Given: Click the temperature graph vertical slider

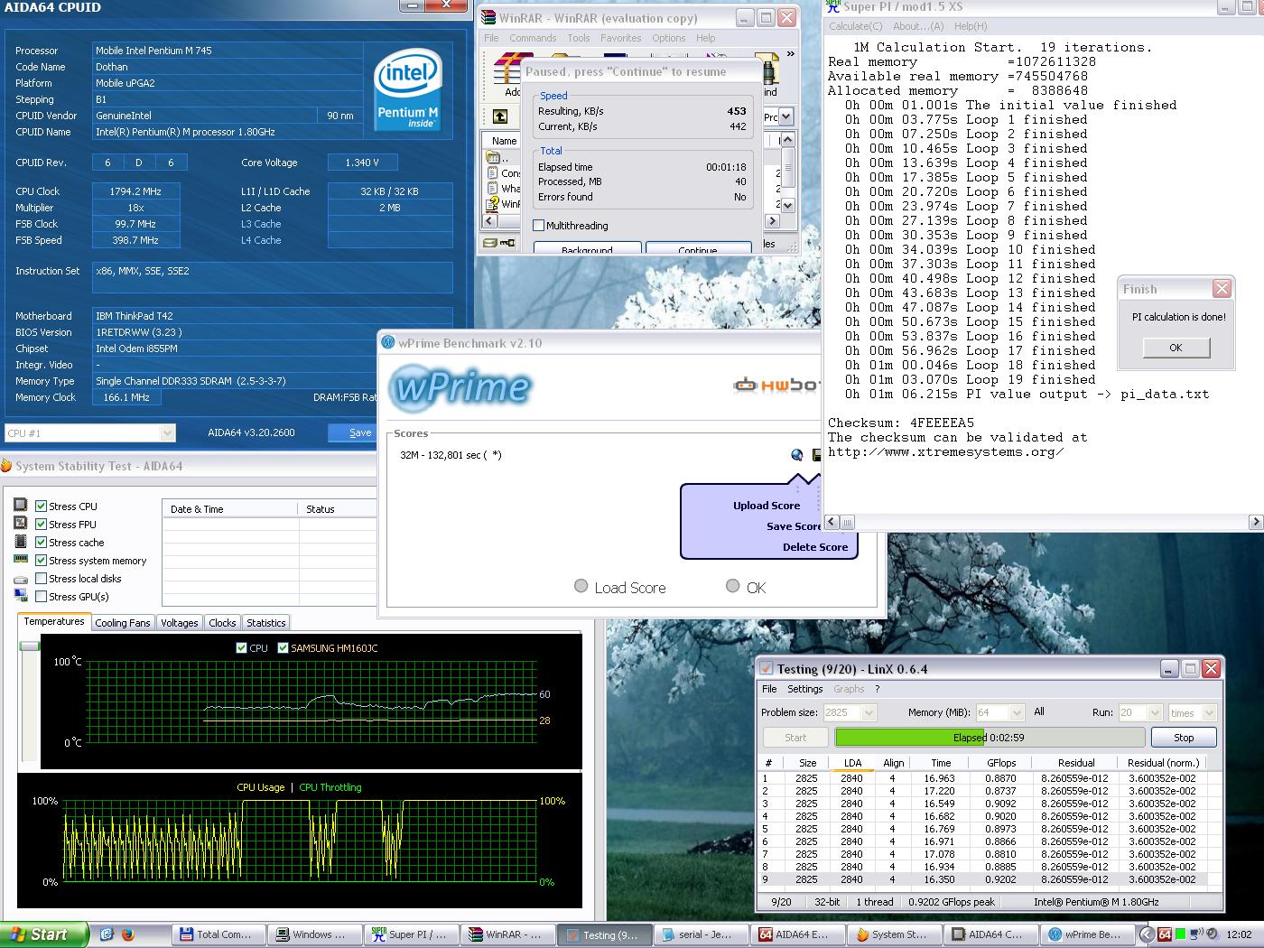Looking at the screenshot, I should tap(30, 646).
